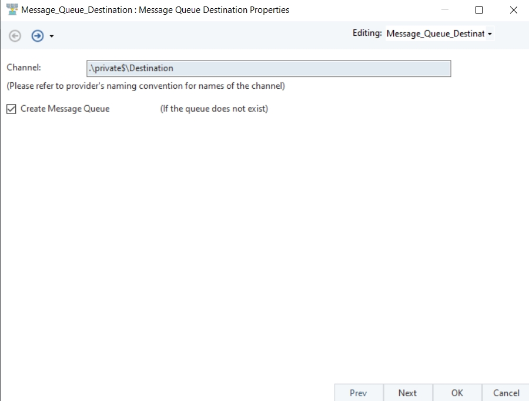
Task: Click the 'If the queue does not exist' text
Action: (x=214, y=109)
